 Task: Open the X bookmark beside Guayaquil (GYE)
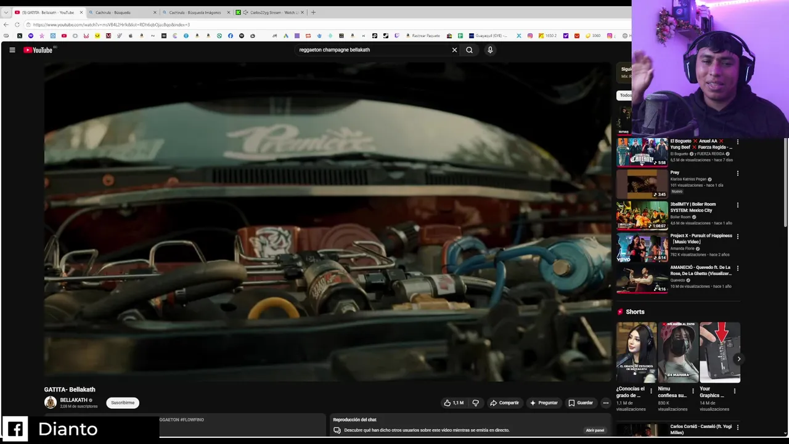coord(518,36)
